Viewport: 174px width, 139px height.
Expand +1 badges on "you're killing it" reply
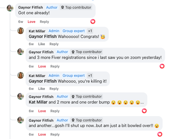coord(90,76)
